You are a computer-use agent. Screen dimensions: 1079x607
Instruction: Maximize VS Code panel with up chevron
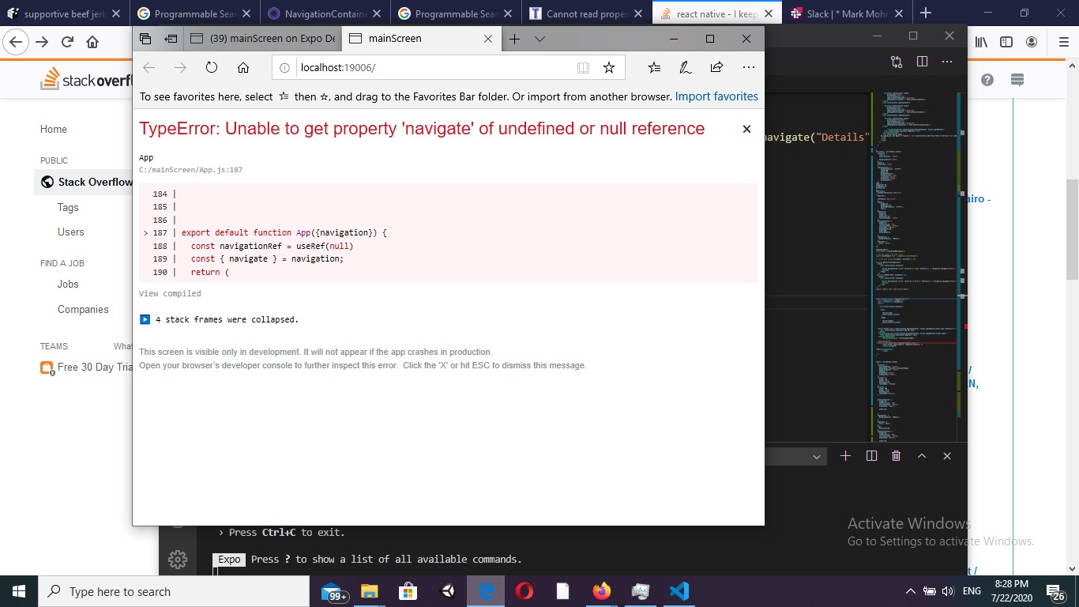[x=922, y=456]
